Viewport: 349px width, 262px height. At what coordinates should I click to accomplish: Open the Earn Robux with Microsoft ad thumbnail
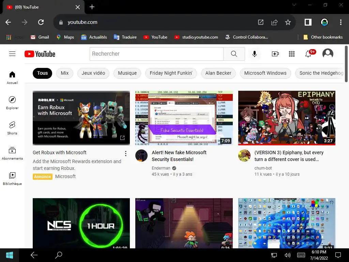click(81, 118)
